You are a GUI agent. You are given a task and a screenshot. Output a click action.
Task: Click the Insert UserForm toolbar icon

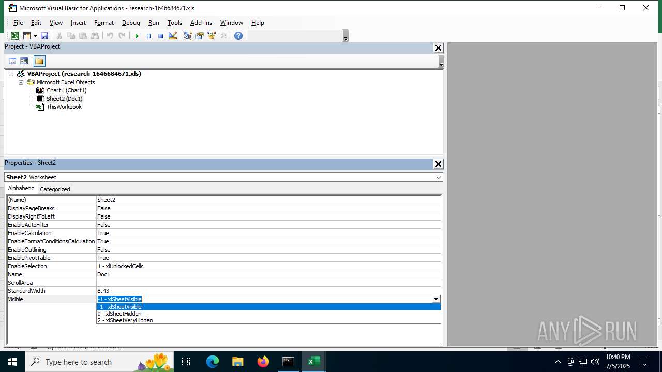coord(27,36)
